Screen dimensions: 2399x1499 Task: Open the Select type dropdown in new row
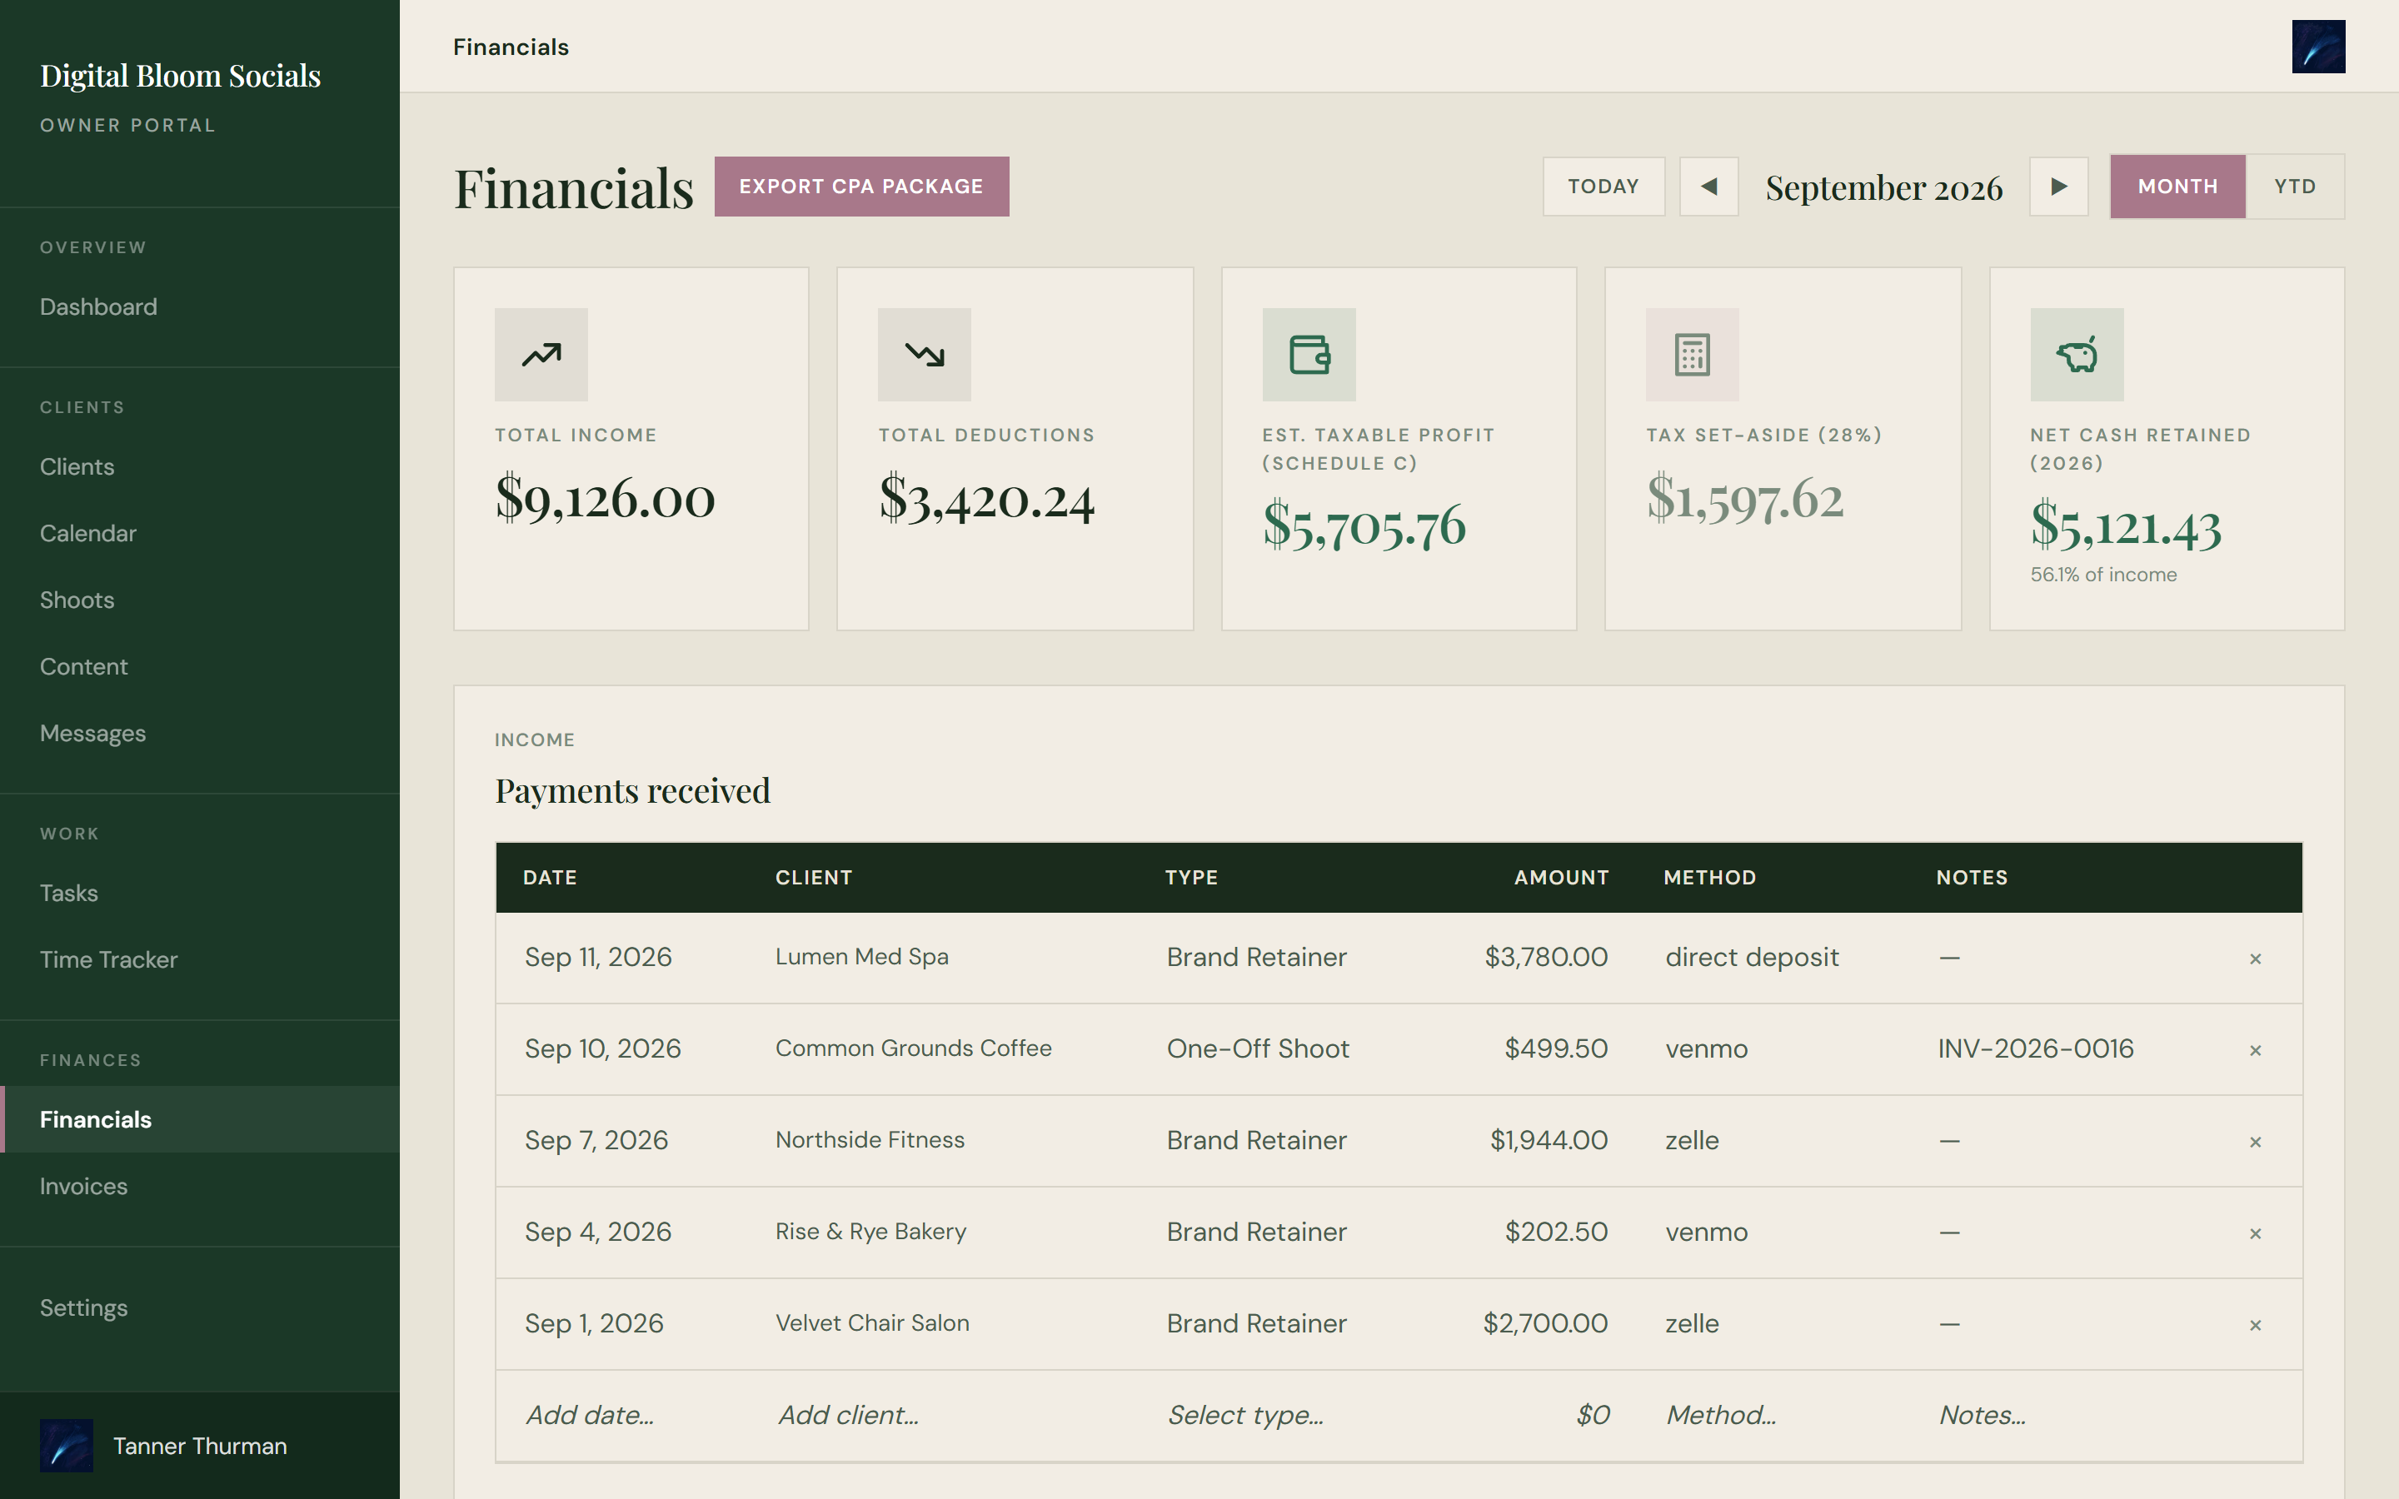tap(1289, 1415)
